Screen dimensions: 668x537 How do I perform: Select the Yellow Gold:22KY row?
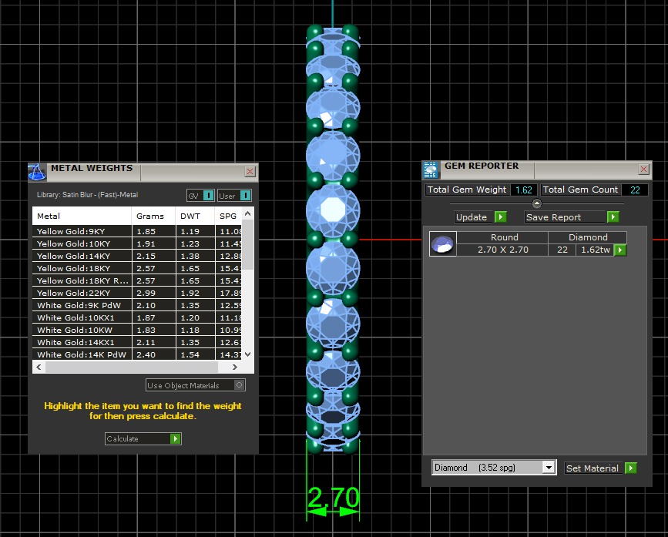click(x=137, y=293)
